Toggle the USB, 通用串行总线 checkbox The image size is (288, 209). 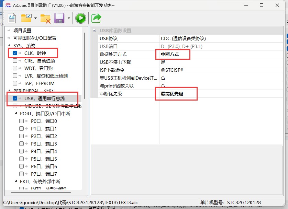(x=15, y=98)
